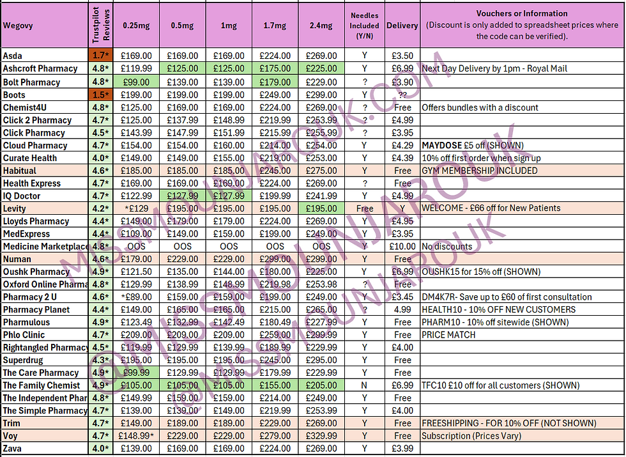Select The Simple Pharmacy name cell

44,410
